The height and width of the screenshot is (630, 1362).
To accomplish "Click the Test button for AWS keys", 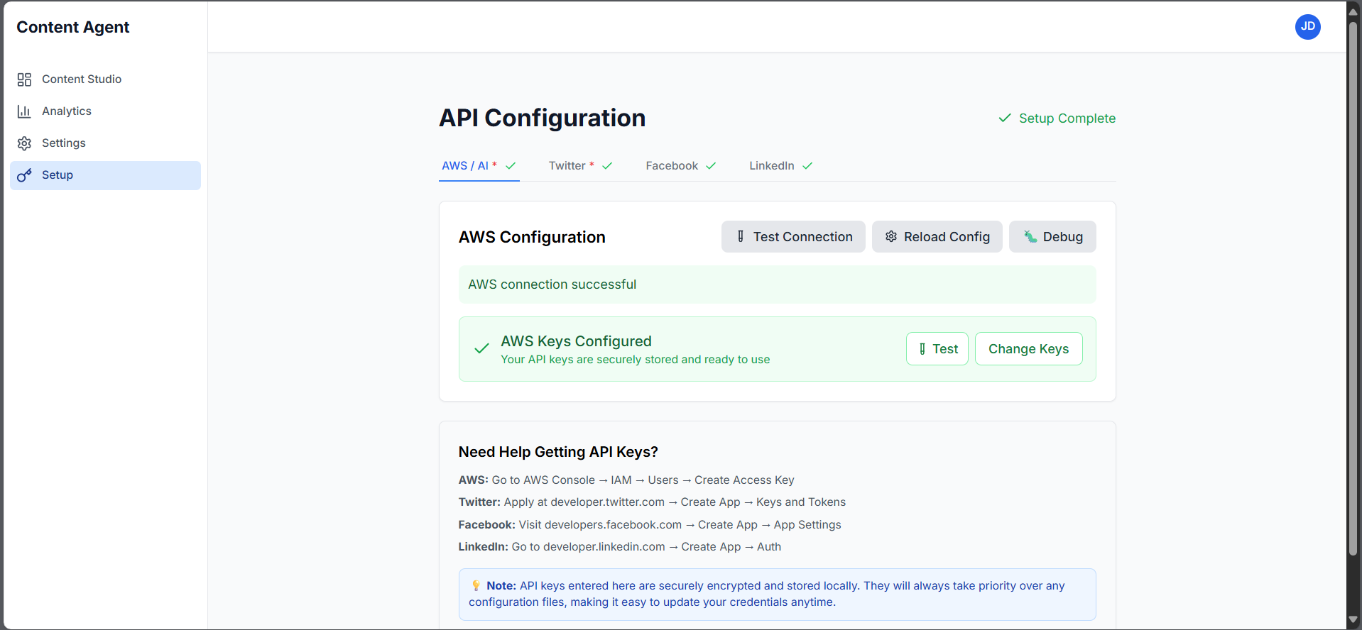I will coord(937,349).
